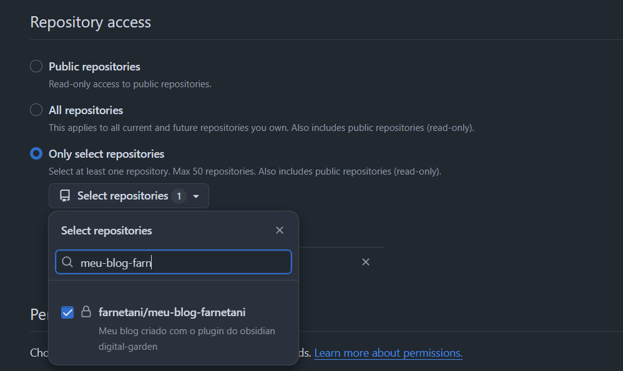This screenshot has height=371, width=623.
Task: Choose the All repositories radio option
Action: (37, 110)
